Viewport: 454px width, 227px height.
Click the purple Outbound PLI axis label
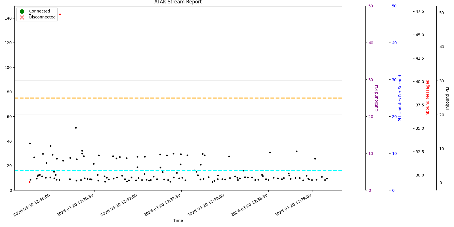point(377,98)
